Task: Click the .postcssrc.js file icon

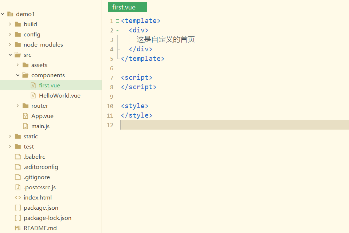Action: 17,187
